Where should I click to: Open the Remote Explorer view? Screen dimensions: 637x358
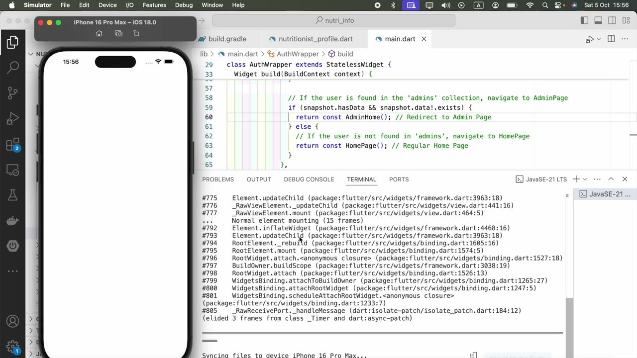13,170
